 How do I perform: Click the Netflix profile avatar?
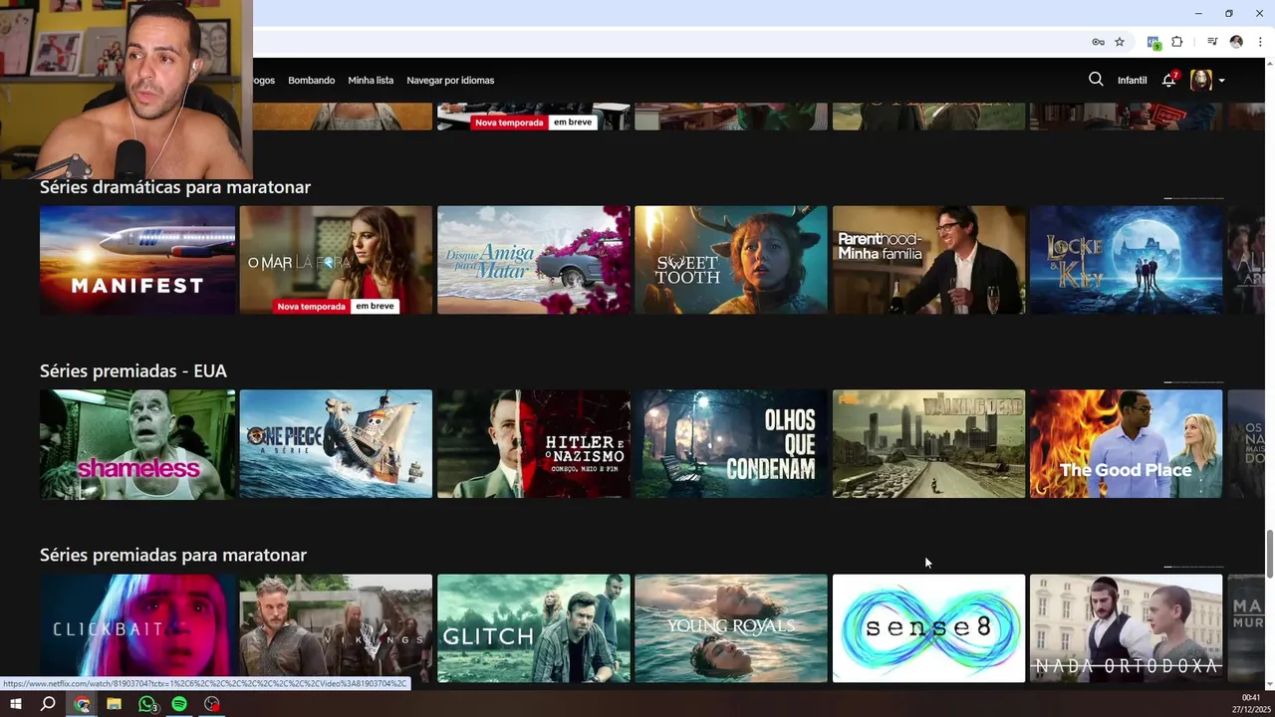[x=1201, y=80]
